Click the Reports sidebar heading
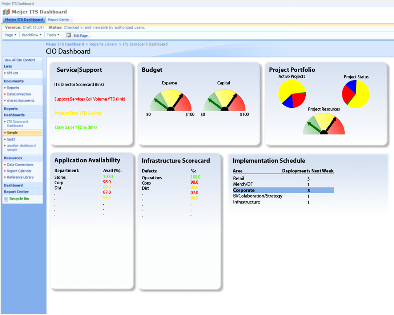This screenshot has height=315, width=394. 11,109
